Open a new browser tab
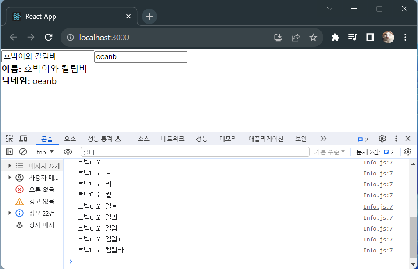Screen dimensions: 418x269 (x=149, y=17)
